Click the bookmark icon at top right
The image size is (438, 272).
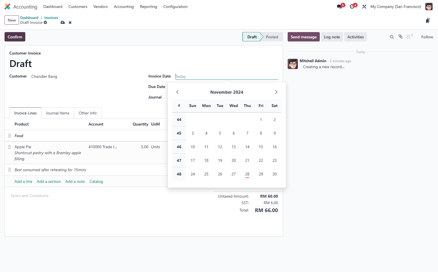[428, 20]
